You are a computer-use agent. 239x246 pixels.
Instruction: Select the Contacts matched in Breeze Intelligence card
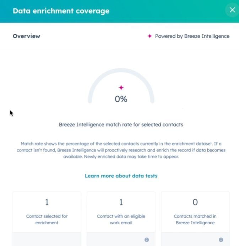tap(195, 219)
